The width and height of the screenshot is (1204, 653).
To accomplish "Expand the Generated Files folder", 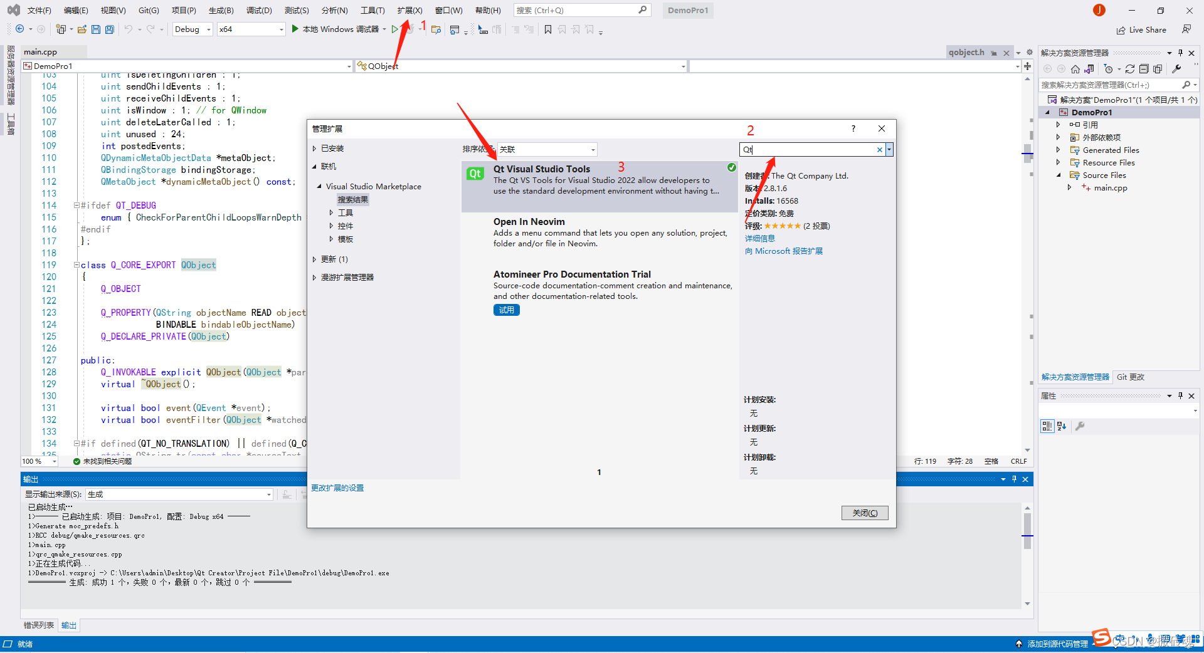I will pos(1059,150).
